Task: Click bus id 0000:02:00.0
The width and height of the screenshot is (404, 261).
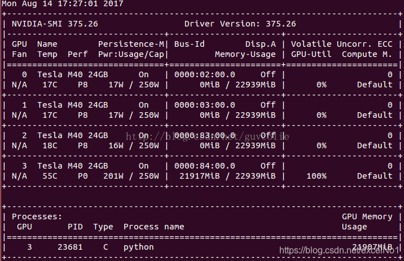Action: pos(205,74)
